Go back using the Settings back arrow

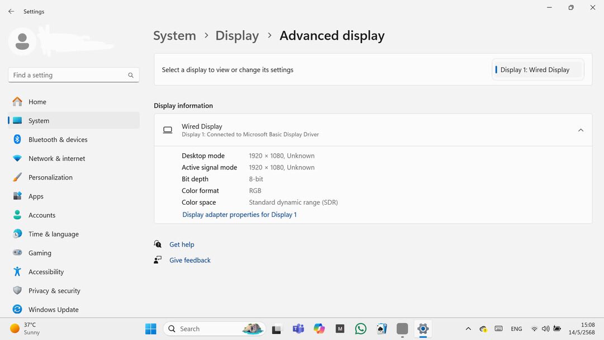click(11, 12)
